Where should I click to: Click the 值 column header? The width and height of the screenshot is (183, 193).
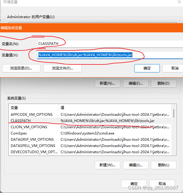point(115,108)
